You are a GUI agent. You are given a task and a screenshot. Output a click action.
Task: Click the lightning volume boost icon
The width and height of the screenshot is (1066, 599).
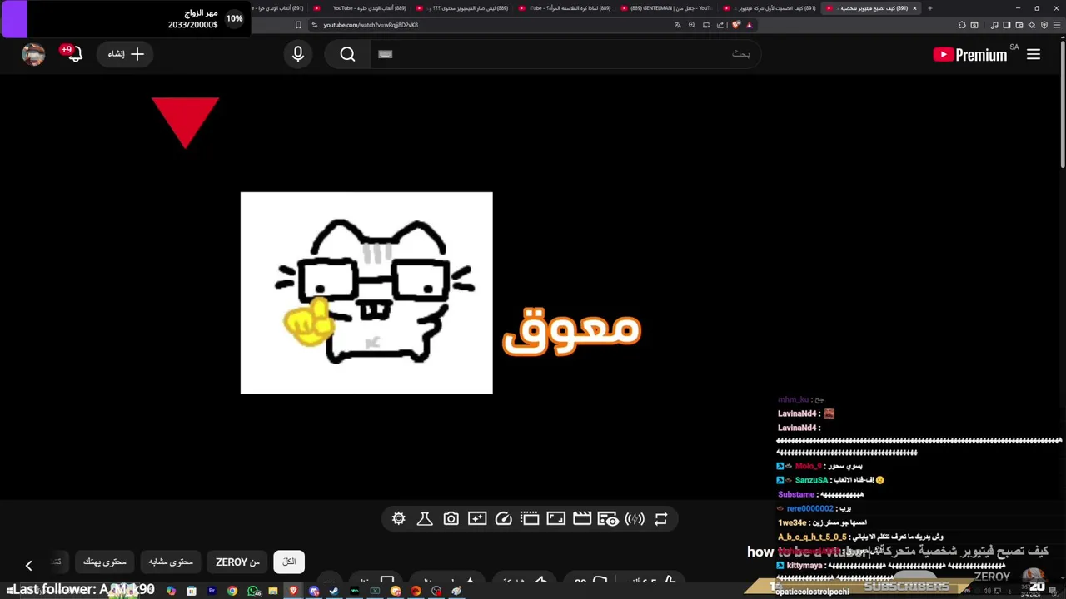(635, 519)
